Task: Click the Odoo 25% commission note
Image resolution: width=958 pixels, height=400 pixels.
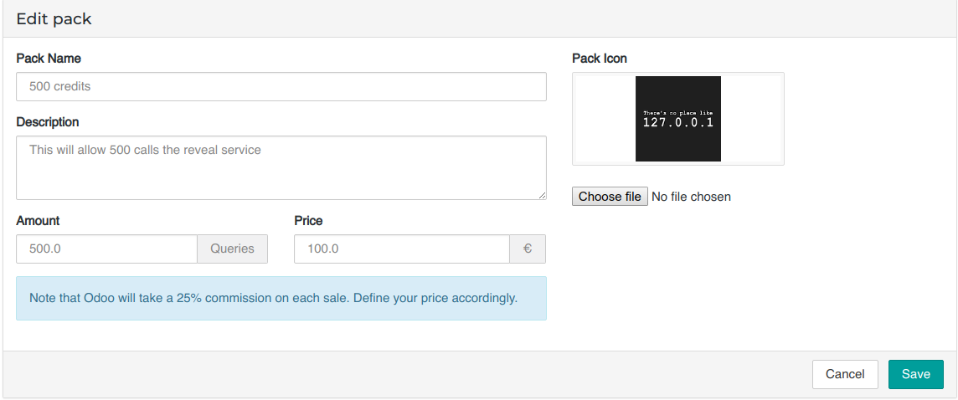Action: point(274,298)
